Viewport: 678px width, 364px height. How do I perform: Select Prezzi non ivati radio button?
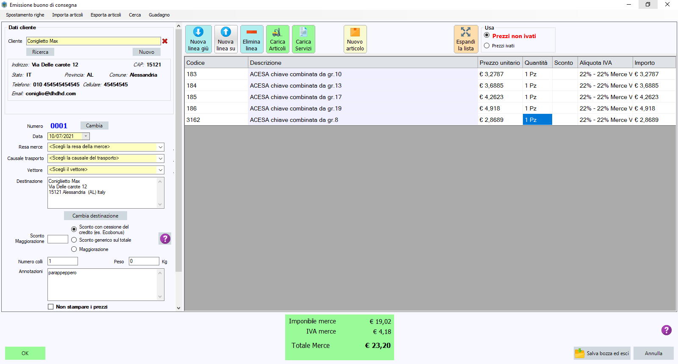pyautogui.click(x=486, y=36)
